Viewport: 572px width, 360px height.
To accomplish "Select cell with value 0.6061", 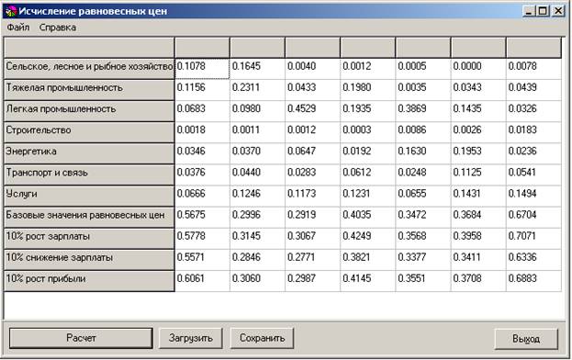I will point(203,280).
